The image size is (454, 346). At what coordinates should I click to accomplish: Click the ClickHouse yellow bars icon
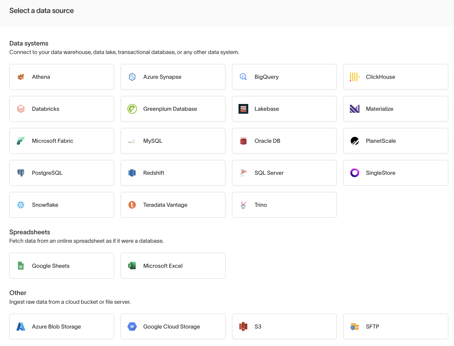[355, 77]
